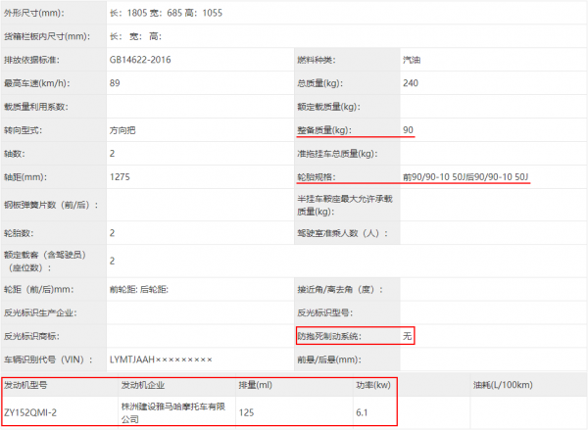Click the 发动机型号 column header
588x430 pixels.
point(25,385)
